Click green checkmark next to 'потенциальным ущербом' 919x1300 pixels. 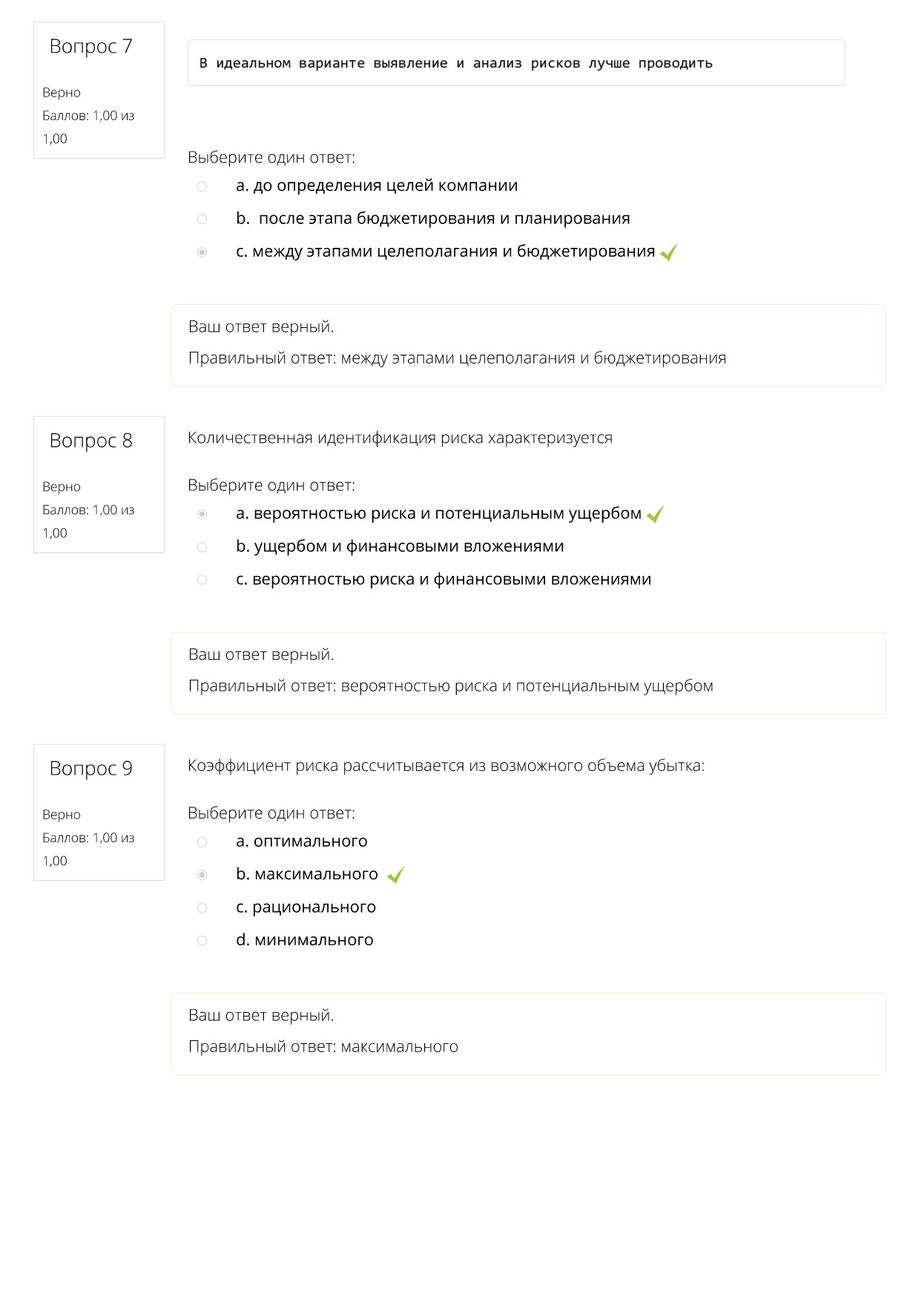tap(655, 514)
